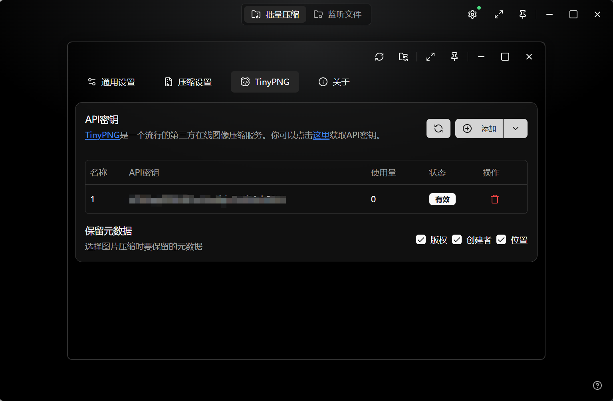Expand the dropdown arrow beside 添加
Screen dimensions: 613x401
(x=515, y=128)
